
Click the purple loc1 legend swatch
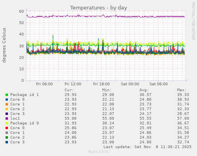7,118
